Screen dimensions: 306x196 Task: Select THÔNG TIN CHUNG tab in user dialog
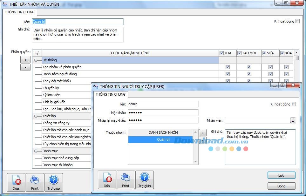click(x=111, y=94)
